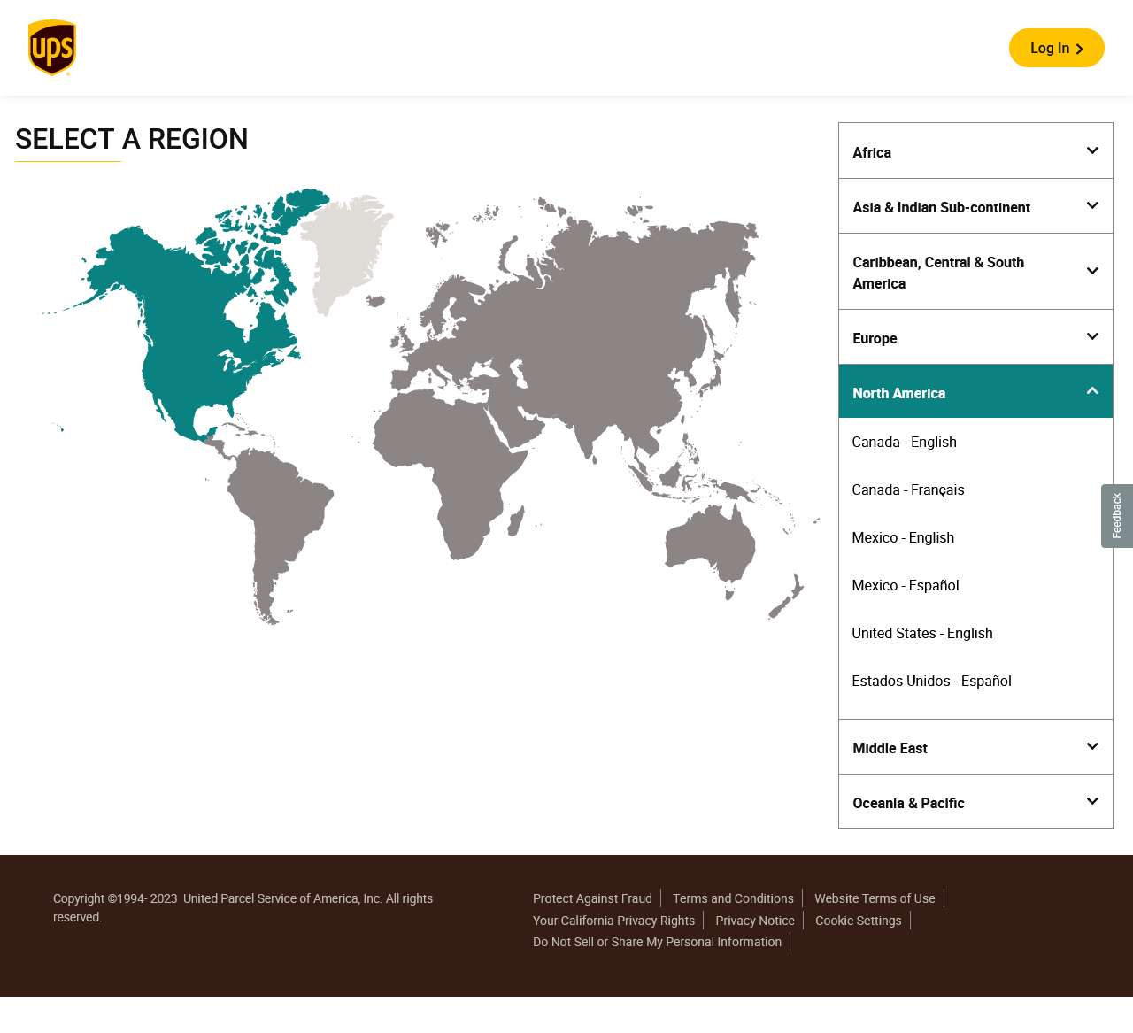The image size is (1133, 1033).
Task: Expand Asia & Indian Sub-continent section
Action: pos(975,206)
